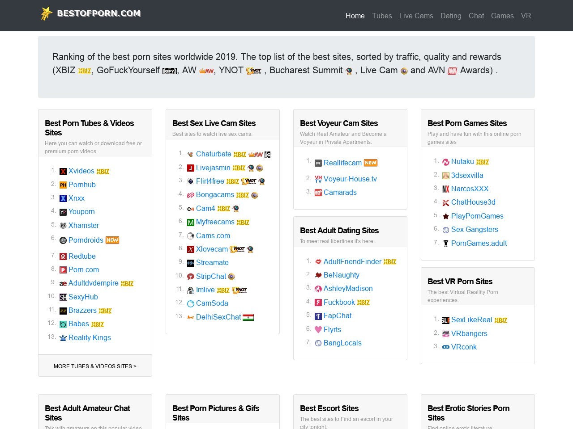This screenshot has width=573, height=429.
Task: Click the AVN award icon in the intro
Action: (x=452, y=71)
